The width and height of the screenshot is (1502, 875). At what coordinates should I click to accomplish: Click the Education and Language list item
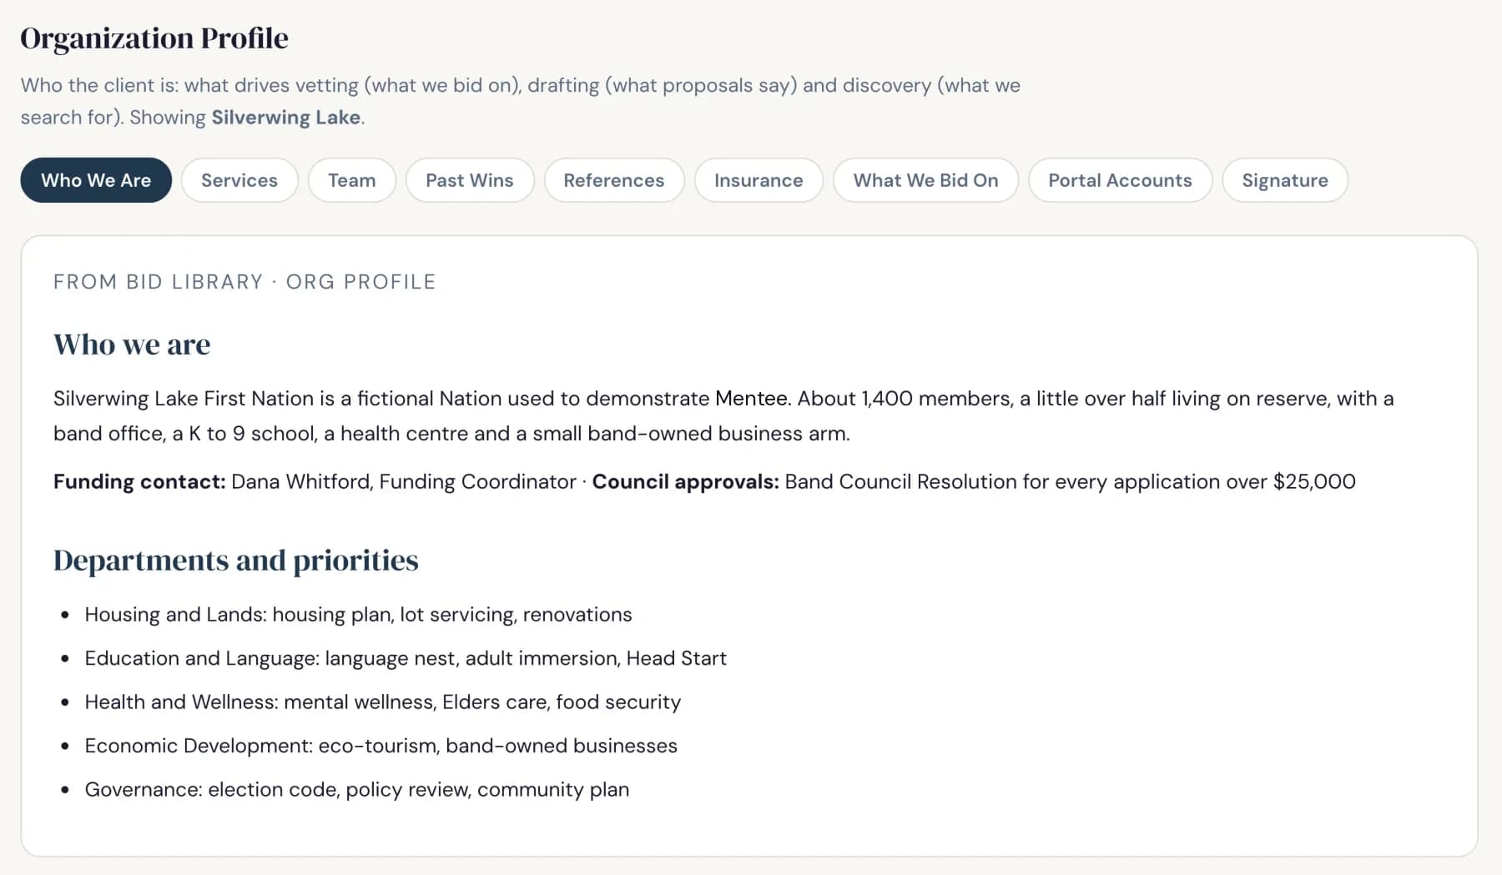coord(406,658)
